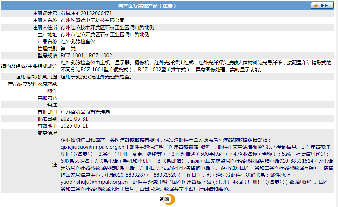This screenshot has width=338, height=207.
Task: Click the 备注 label
Action: point(52,105)
